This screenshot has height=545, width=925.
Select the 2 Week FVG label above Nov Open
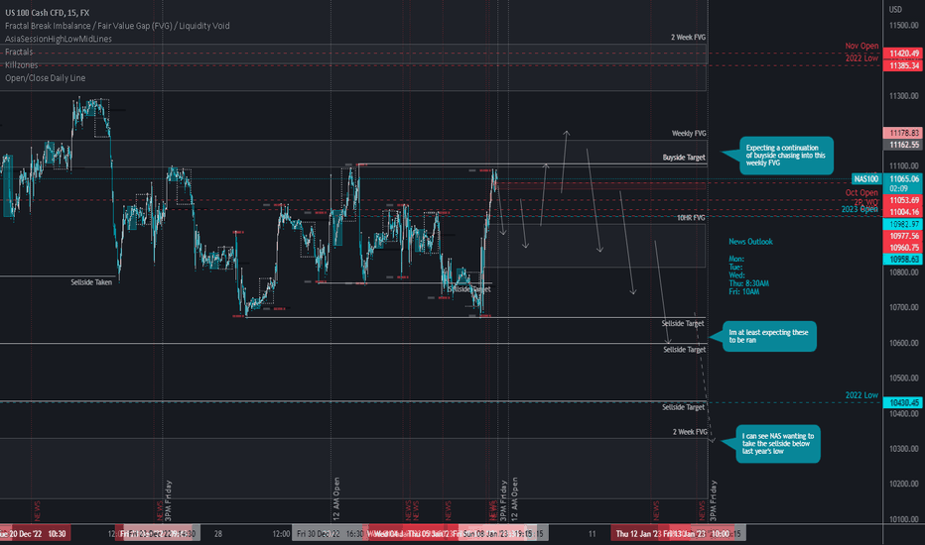point(688,37)
